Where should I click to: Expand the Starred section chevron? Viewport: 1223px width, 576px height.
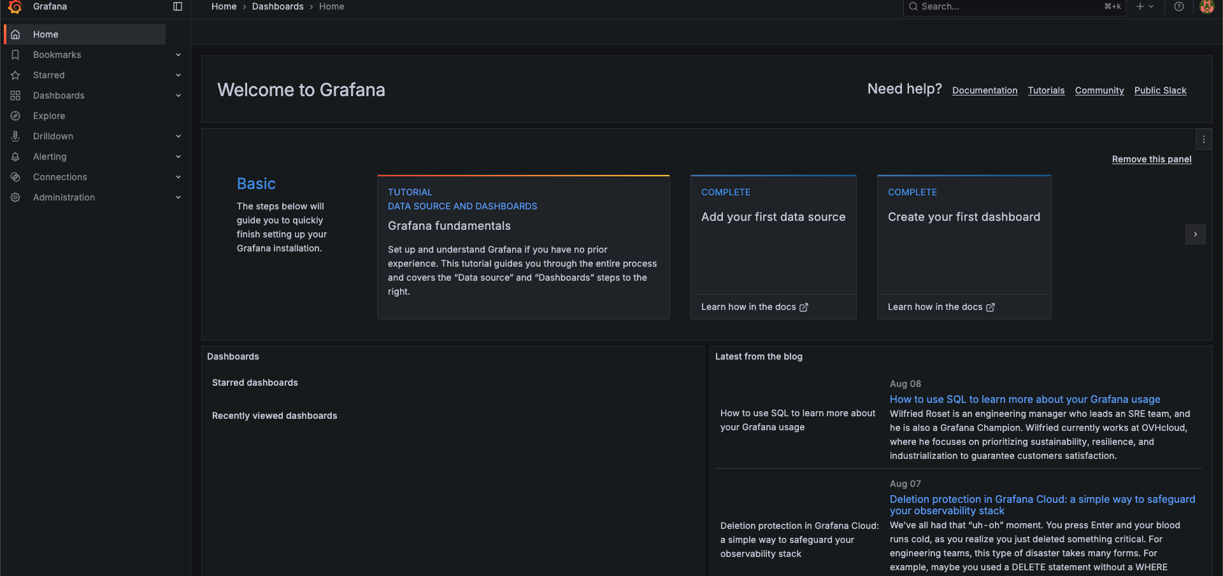click(178, 75)
